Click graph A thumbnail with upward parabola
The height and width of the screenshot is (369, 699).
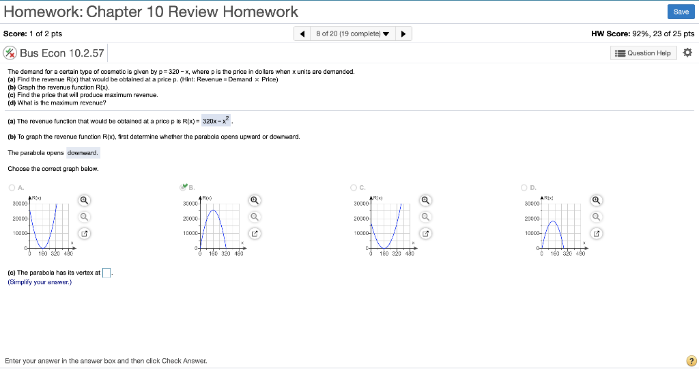pyautogui.click(x=44, y=225)
